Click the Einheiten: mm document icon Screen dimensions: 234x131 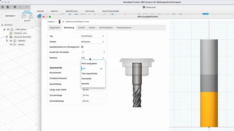click(x=11, y=33)
